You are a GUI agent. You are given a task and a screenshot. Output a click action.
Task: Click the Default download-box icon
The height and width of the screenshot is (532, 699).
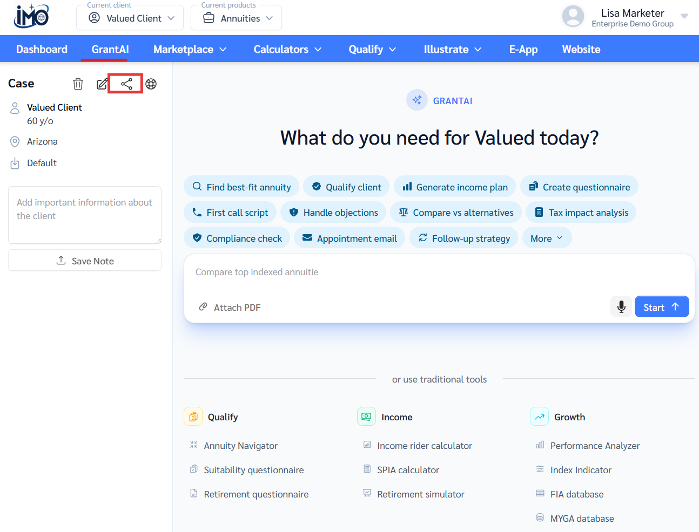[15, 163]
